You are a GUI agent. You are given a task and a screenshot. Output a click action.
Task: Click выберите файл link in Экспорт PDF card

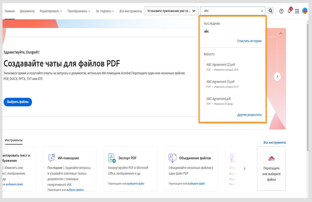coord(136,184)
